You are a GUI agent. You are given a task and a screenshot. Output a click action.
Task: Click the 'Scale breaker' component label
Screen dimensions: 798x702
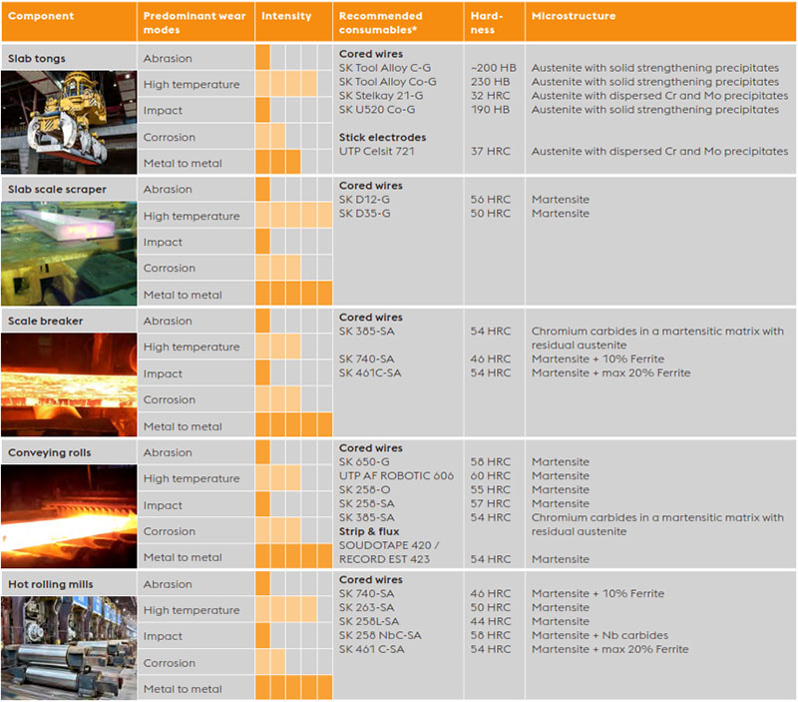[x=45, y=321]
